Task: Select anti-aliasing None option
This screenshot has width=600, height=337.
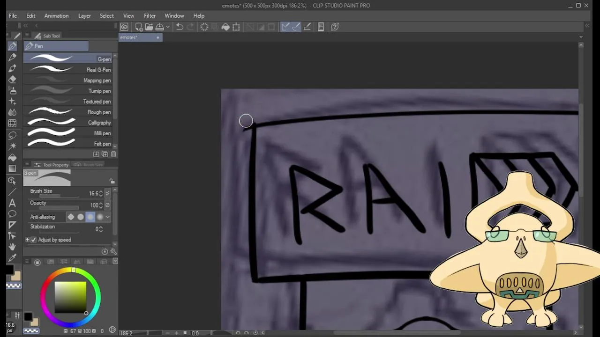Action: click(x=71, y=217)
